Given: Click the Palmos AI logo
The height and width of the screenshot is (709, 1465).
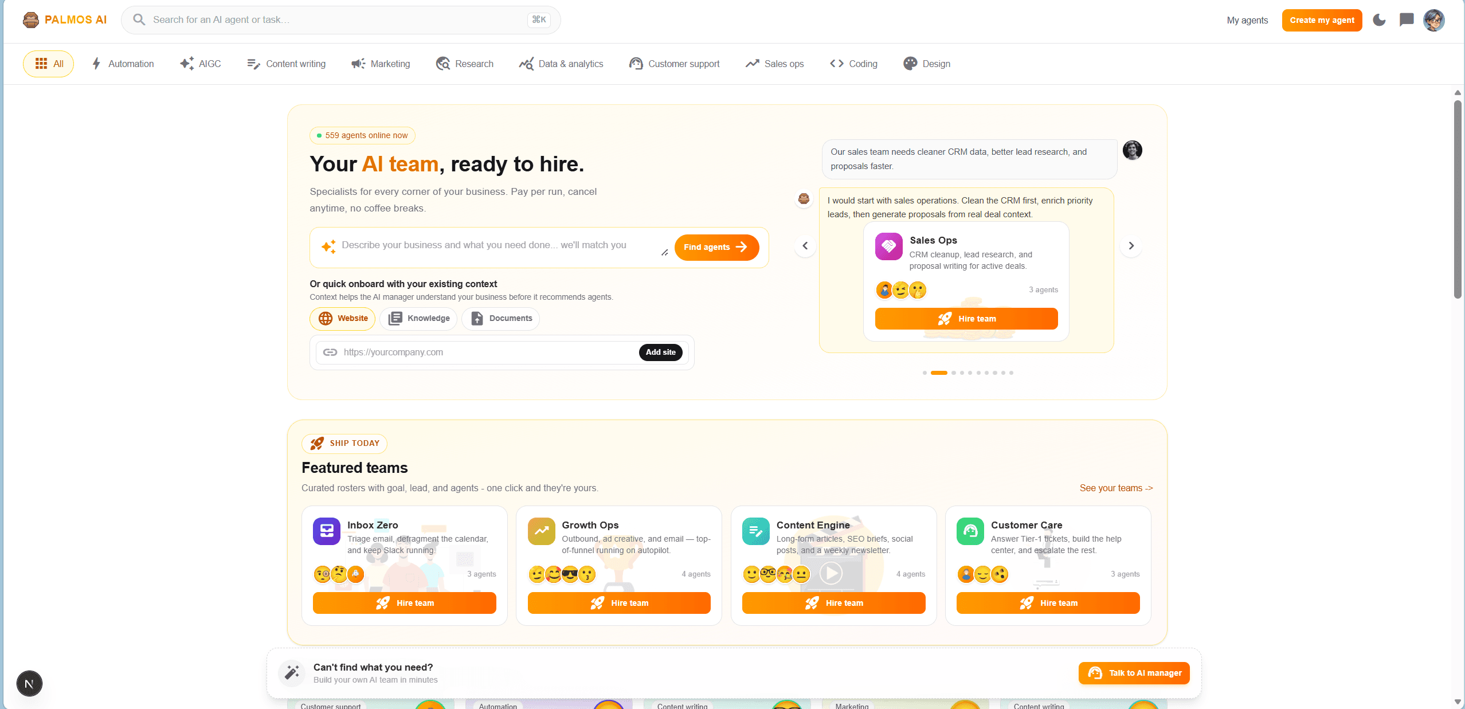Looking at the screenshot, I should tap(64, 20).
